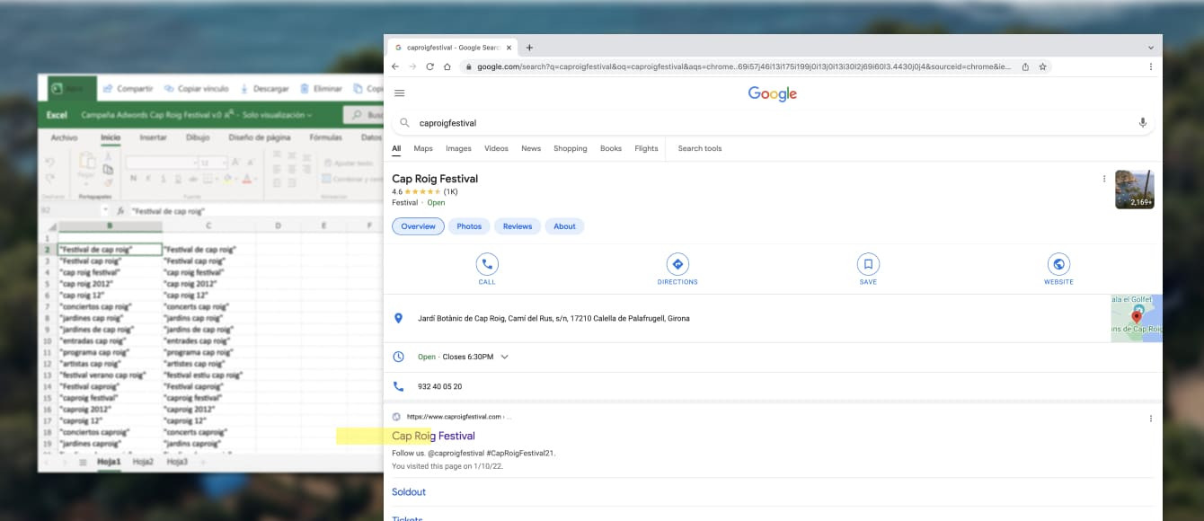Image resolution: width=1204 pixels, height=521 pixels.
Task: Open a new Chrome tab
Action: 529,48
